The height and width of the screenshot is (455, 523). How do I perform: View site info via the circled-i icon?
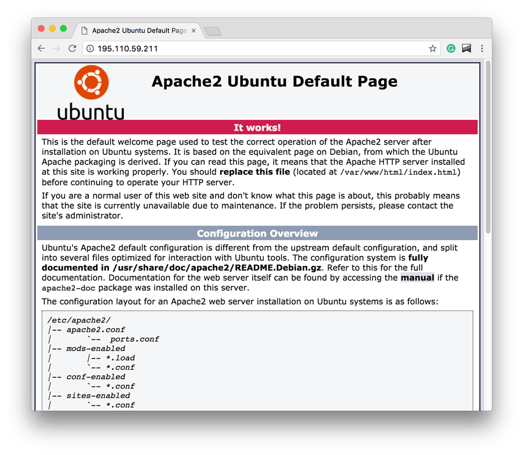click(x=89, y=49)
